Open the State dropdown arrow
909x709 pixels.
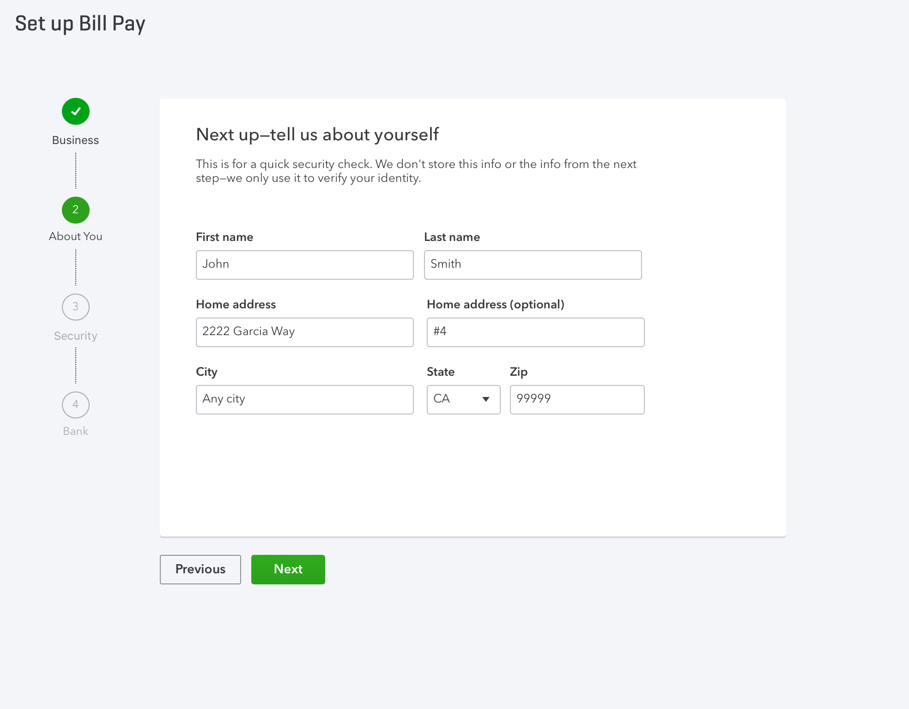coord(486,399)
